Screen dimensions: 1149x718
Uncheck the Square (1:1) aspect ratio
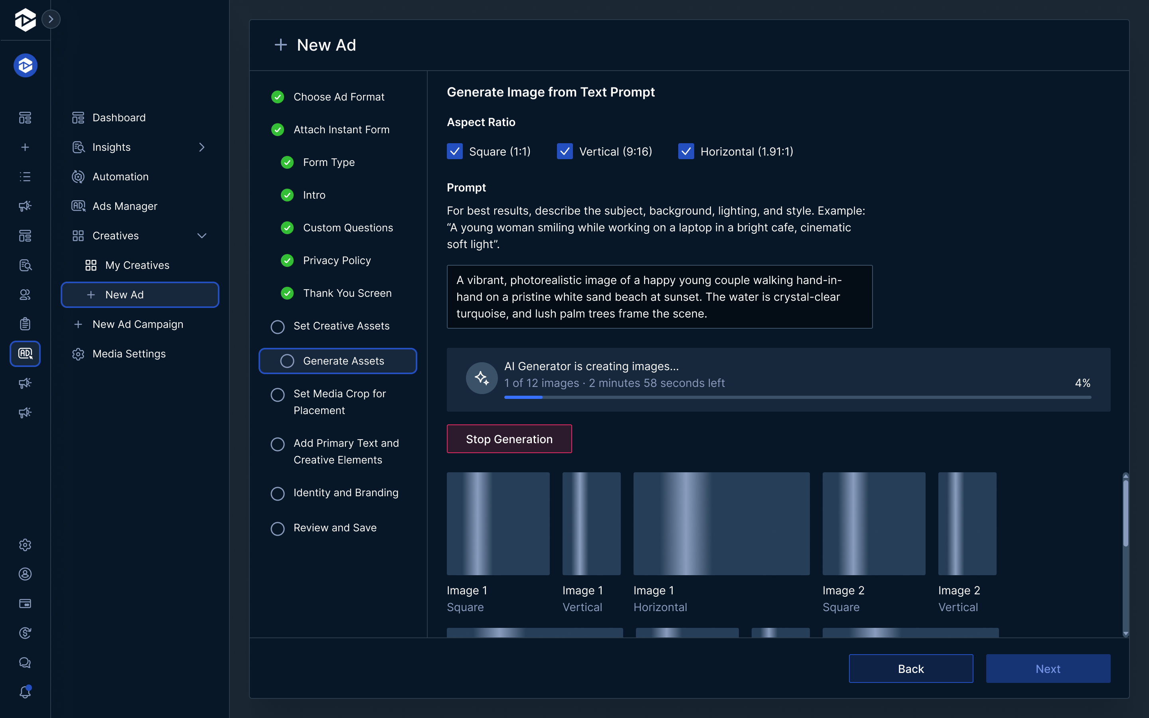coord(454,151)
